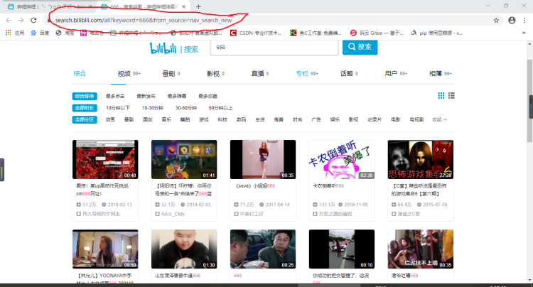
Task: Select 10-30分钟 duration filter
Action: (152, 108)
